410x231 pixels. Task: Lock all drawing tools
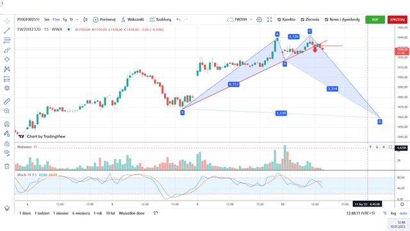(7, 144)
